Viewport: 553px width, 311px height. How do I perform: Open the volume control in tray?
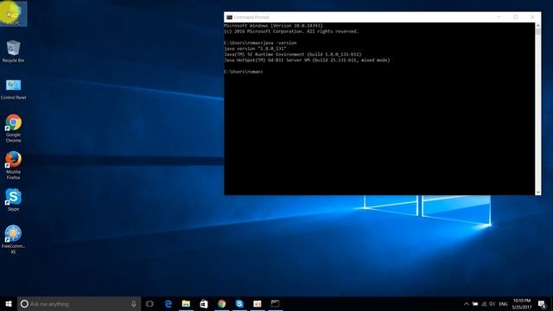click(x=493, y=303)
